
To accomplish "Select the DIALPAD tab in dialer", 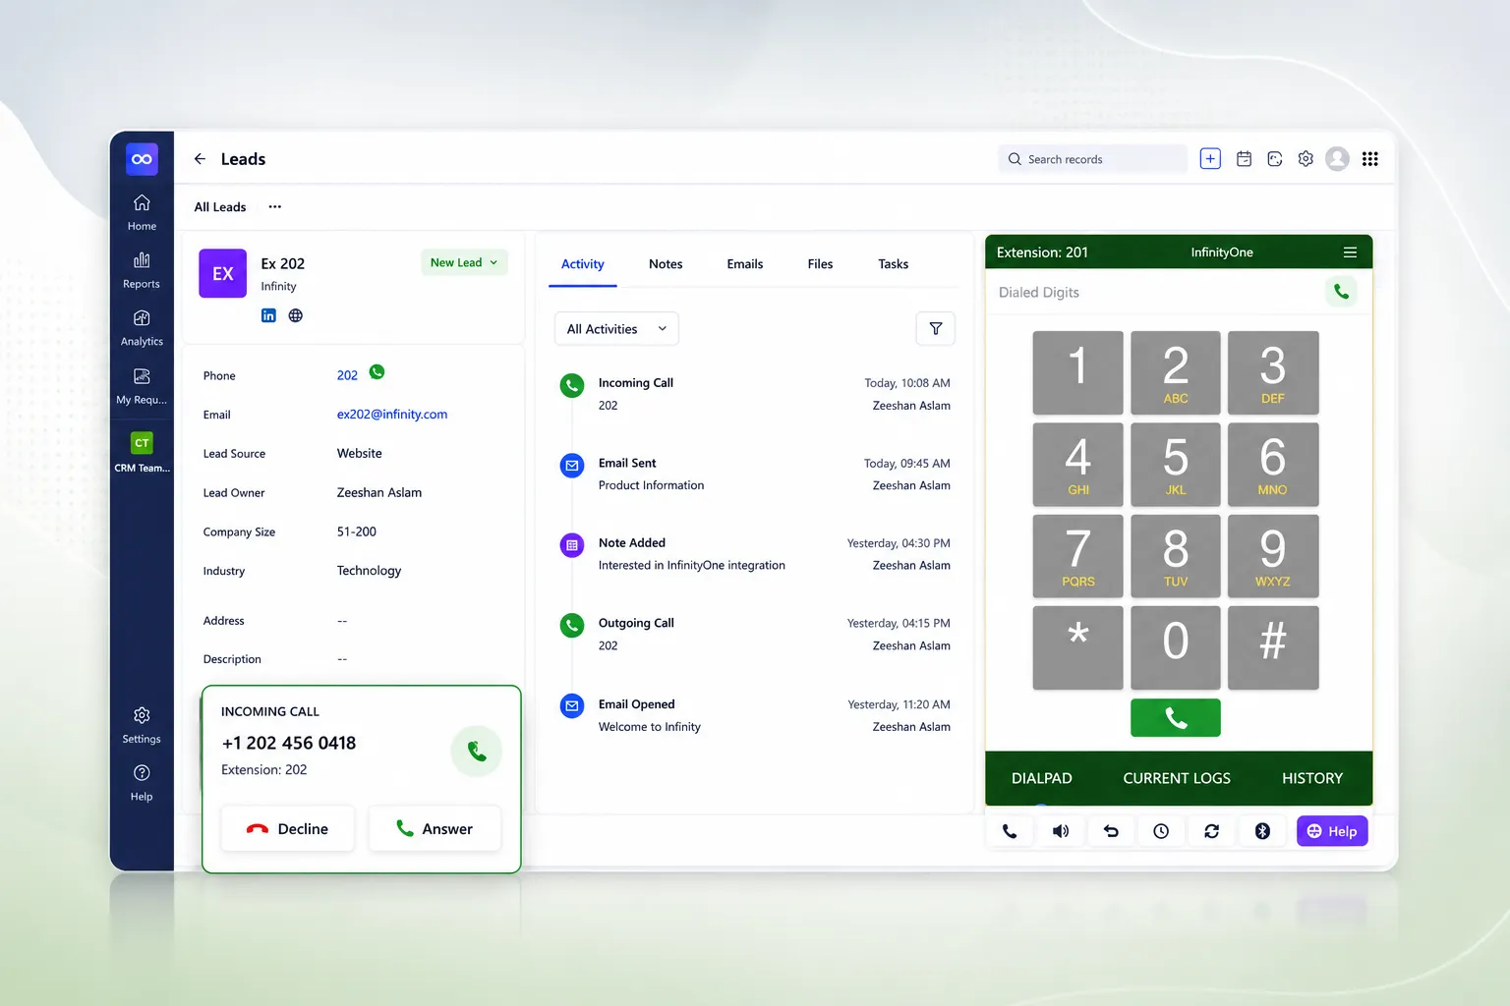I will coord(1042,778).
